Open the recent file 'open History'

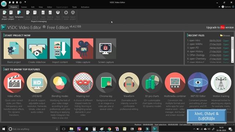click(226, 52)
